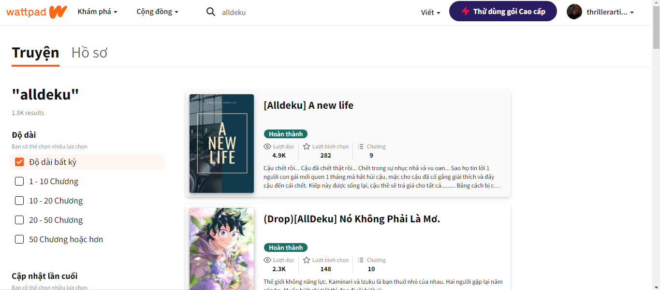
Task: Open the user profile avatar
Action: click(x=574, y=12)
